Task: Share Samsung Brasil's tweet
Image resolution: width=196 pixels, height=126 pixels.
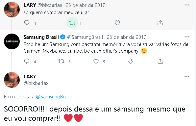Action: (x=160, y=61)
